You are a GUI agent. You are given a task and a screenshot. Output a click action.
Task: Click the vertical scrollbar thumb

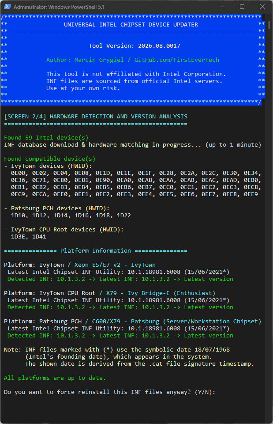coord(269,25)
